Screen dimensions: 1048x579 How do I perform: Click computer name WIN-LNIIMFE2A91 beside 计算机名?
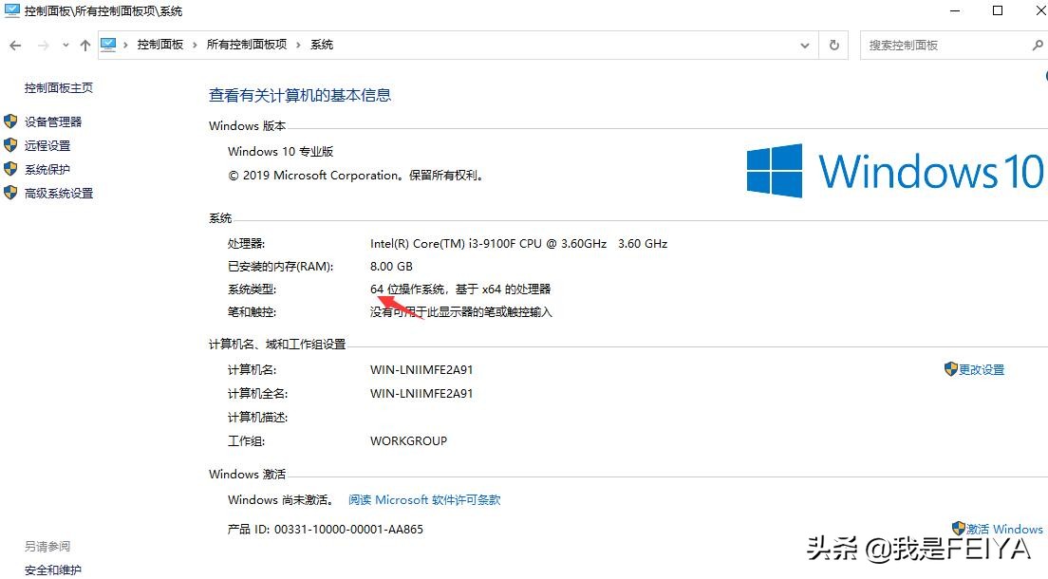421,370
